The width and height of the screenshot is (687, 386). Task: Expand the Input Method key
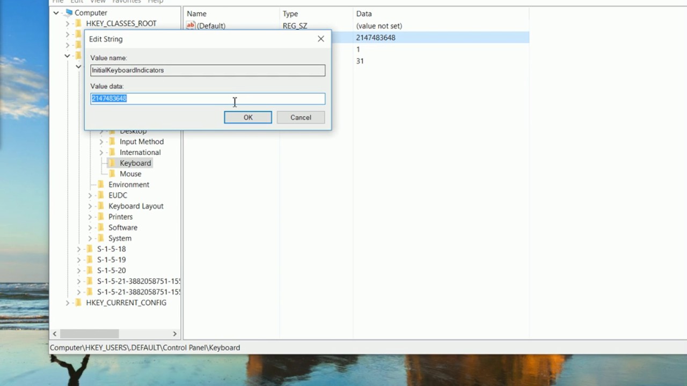[x=101, y=142]
